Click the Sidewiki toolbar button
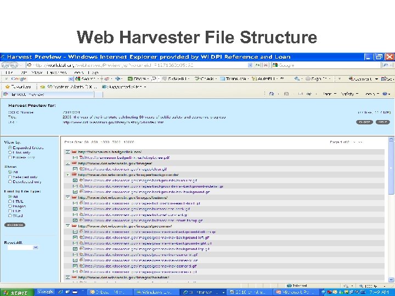Viewport: 395px width, 296px height. (x=176, y=79)
